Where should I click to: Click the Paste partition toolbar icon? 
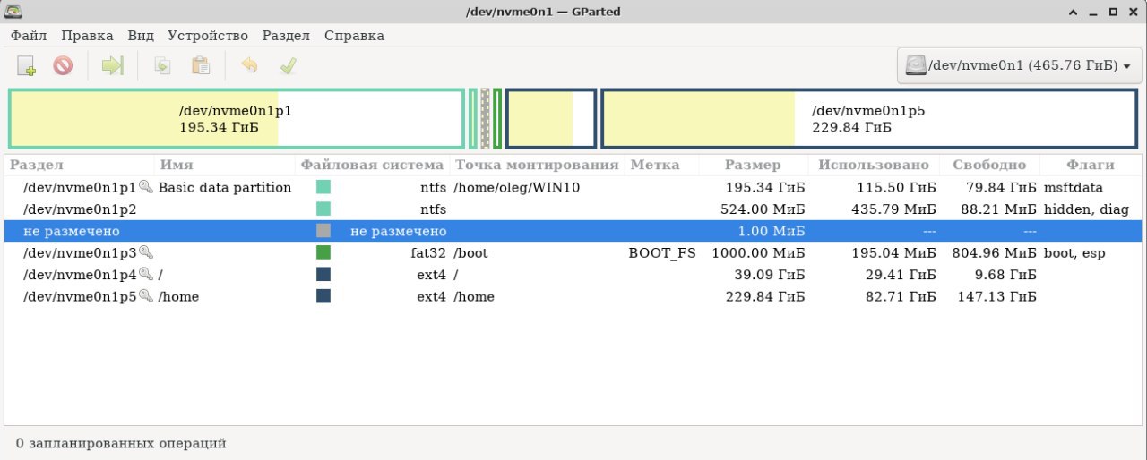click(x=201, y=65)
